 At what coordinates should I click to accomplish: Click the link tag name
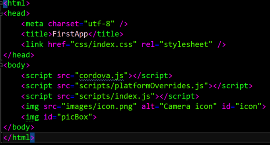pyautogui.click(x=34, y=44)
